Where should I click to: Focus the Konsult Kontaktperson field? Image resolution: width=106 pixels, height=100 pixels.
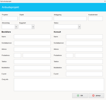pyautogui.click(x=84, y=43)
